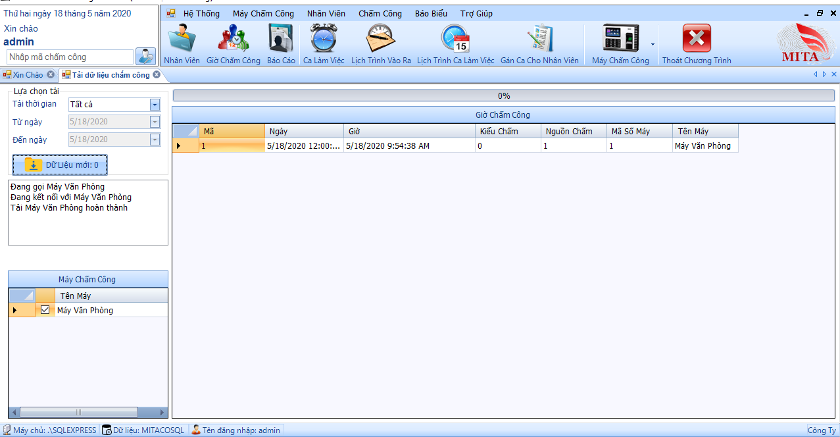Open Gán Ca Cho Nhân Viên icon
The width and height of the screenshot is (840, 437).
[x=539, y=39]
